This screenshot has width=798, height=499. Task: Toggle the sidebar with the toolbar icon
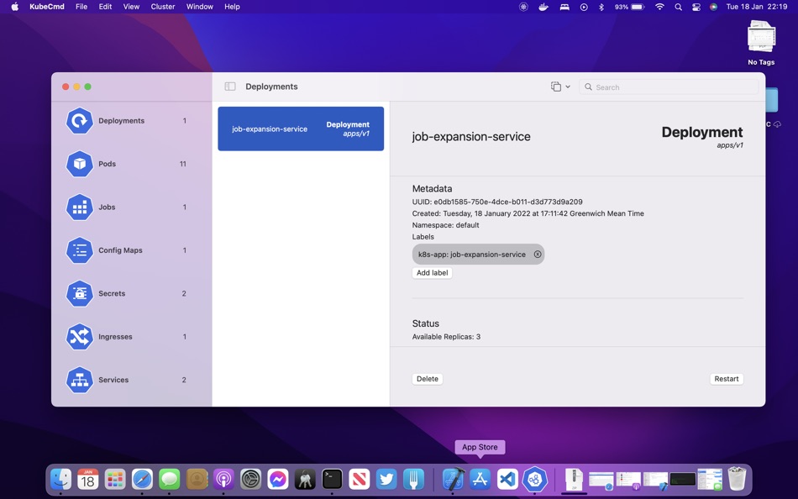coord(230,87)
